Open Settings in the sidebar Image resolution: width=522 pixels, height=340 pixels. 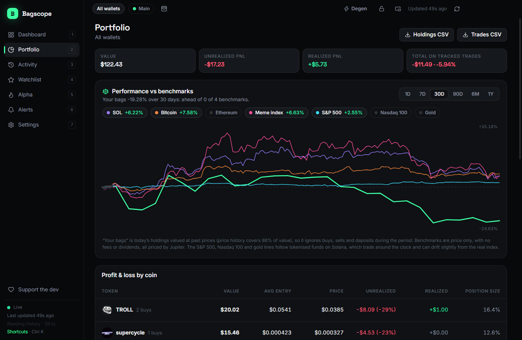42,125
